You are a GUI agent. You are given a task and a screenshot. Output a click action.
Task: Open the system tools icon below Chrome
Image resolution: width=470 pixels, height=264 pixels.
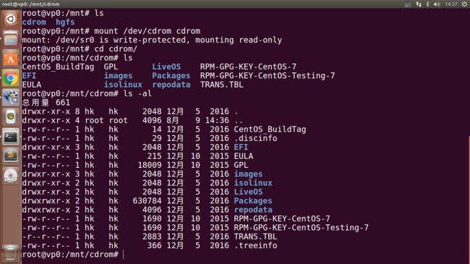(x=11, y=98)
